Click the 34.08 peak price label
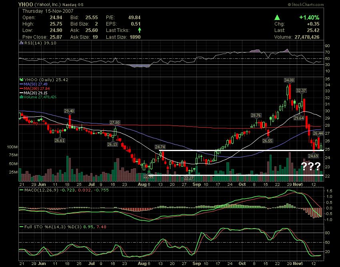The image size is (340, 267). click(x=289, y=80)
